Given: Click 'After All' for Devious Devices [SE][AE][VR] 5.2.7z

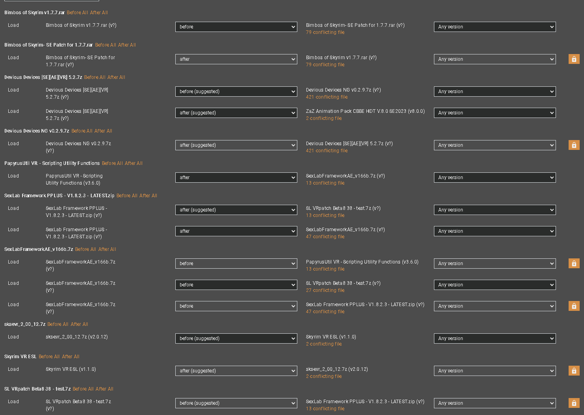Looking at the screenshot, I should [116, 77].
